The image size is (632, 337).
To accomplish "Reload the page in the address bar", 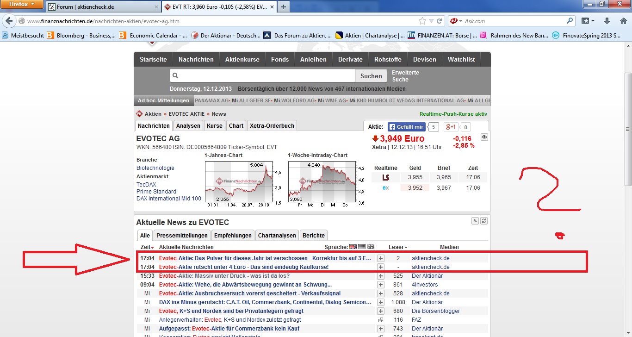I will (440, 21).
